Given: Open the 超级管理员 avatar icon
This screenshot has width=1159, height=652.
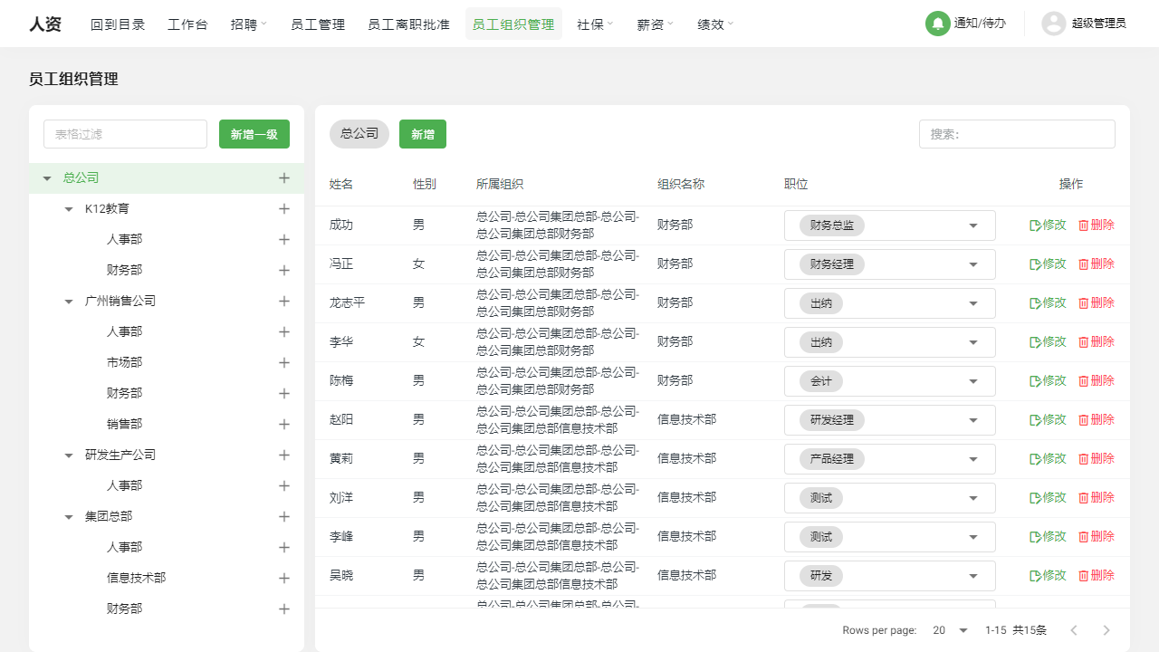Looking at the screenshot, I should coord(1053,24).
